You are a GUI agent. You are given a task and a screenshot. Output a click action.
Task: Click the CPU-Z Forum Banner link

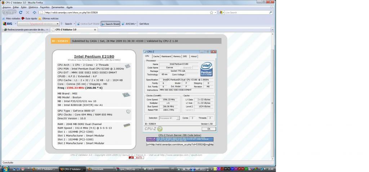180,135
